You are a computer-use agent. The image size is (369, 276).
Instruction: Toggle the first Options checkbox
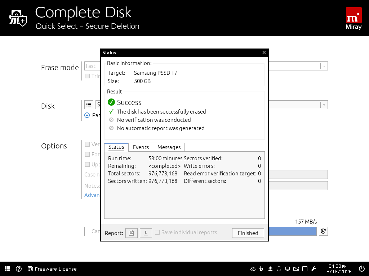point(87,144)
